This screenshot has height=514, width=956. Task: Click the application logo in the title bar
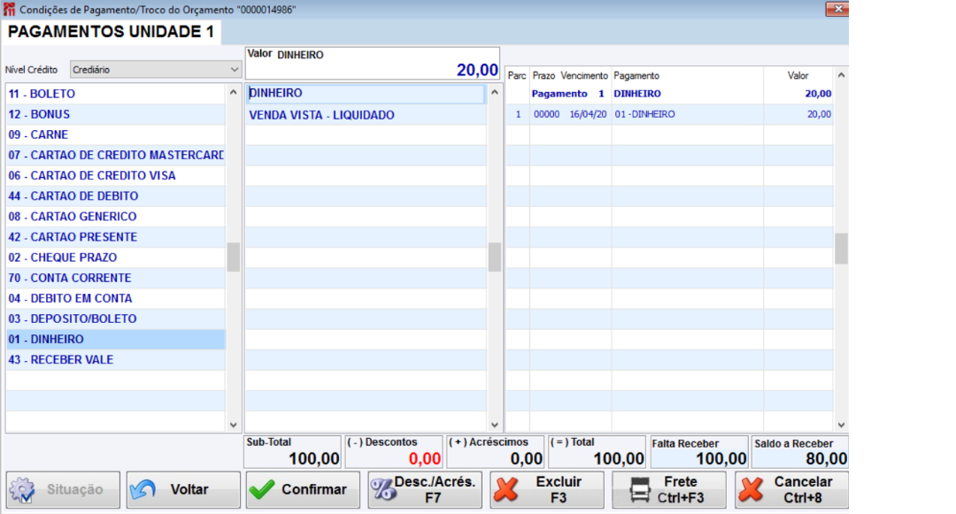point(9,9)
